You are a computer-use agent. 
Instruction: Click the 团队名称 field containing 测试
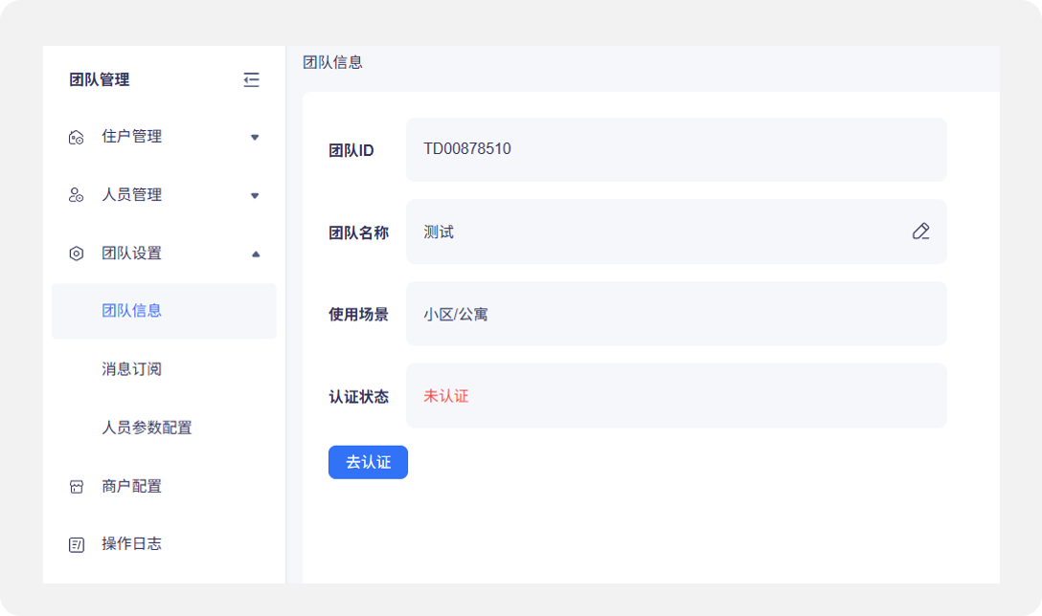[x=651, y=231]
